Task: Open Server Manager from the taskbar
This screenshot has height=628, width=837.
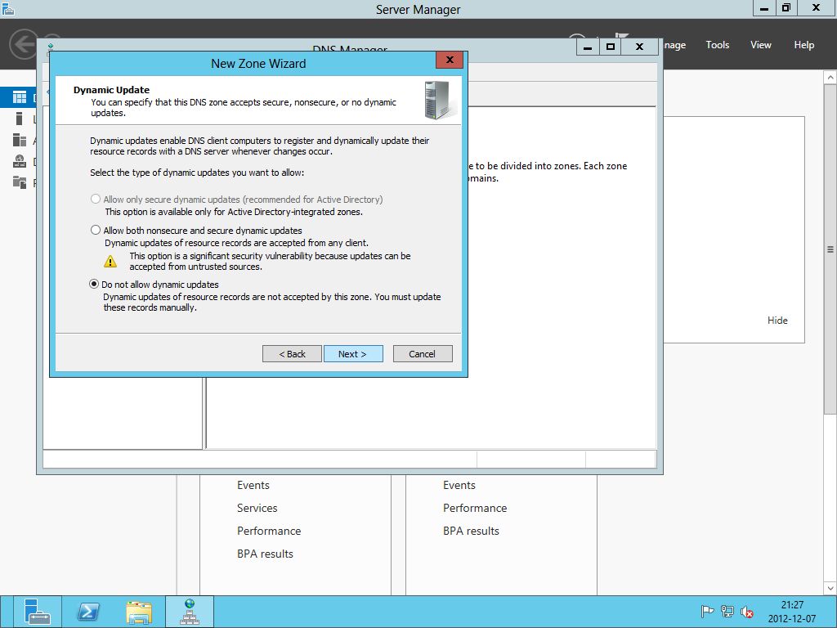Action: click(38, 612)
